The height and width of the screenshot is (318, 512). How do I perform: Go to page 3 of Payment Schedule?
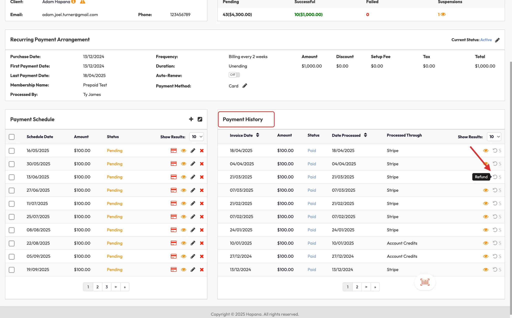pyautogui.click(x=106, y=287)
